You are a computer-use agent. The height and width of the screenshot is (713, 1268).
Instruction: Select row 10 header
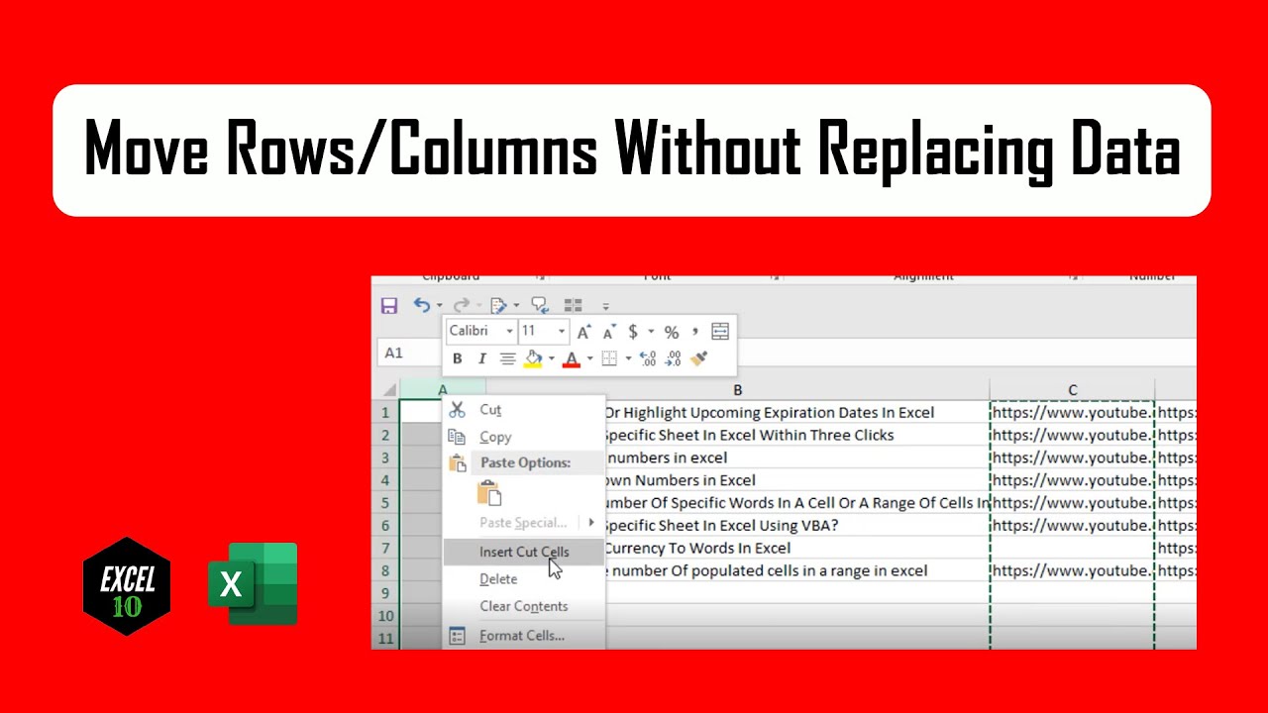pos(385,616)
